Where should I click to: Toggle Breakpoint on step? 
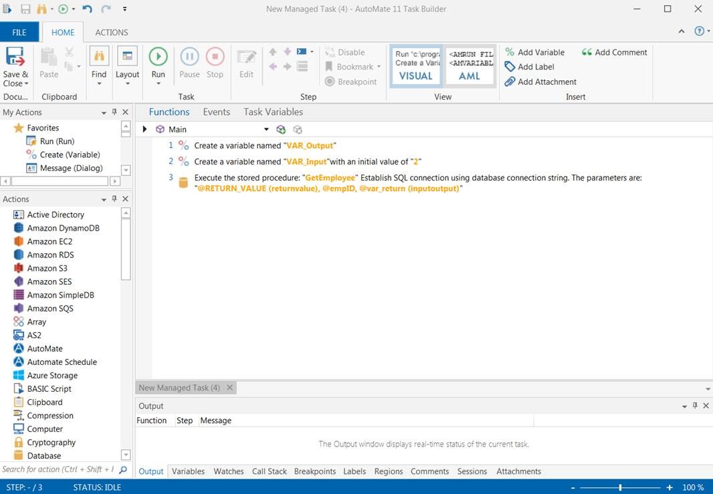point(350,82)
